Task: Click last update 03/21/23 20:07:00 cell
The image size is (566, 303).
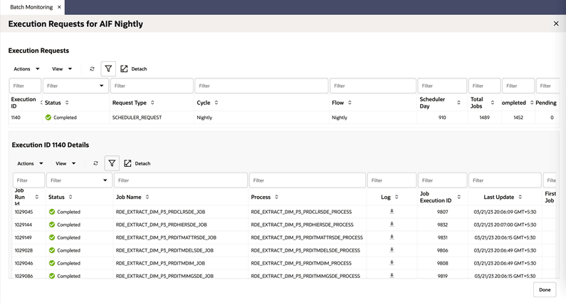Action: pos(505,225)
